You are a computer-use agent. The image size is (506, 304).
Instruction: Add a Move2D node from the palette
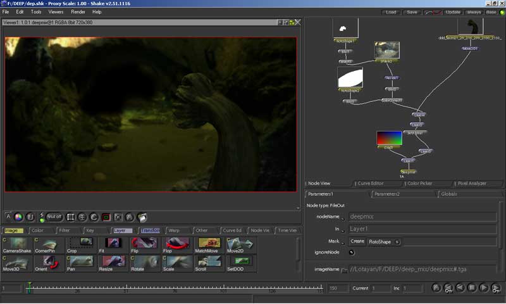pos(241,246)
